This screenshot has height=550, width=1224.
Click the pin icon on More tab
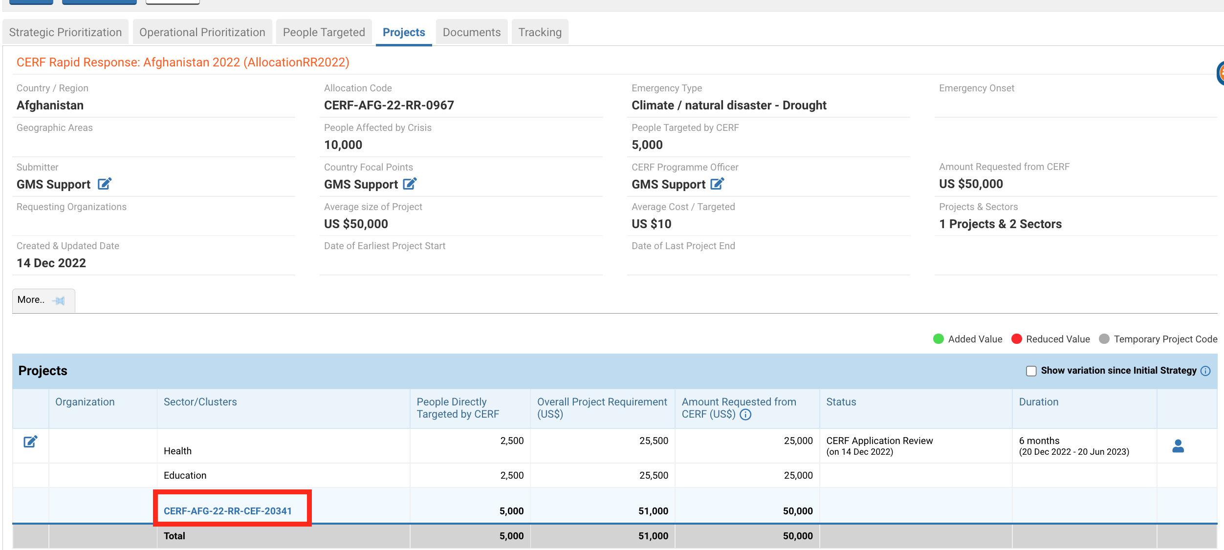coord(59,300)
